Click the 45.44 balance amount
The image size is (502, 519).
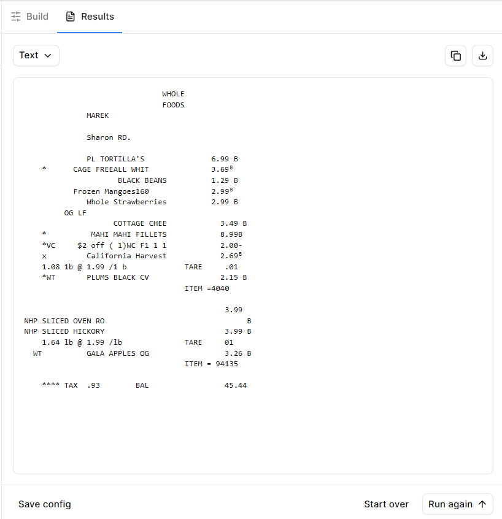(x=236, y=385)
